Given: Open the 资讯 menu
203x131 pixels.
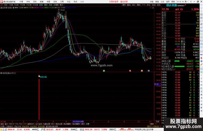Looking at the screenshot, I should click(35, 2).
